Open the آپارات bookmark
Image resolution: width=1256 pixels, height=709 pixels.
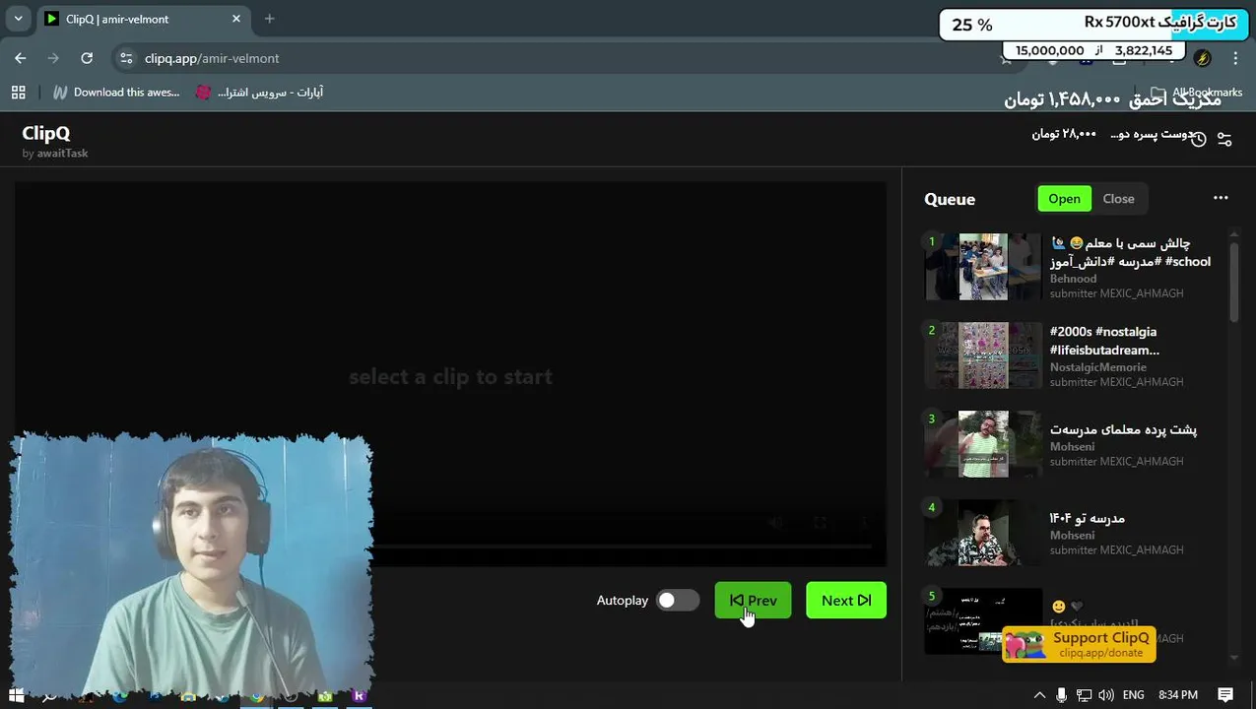(x=260, y=92)
